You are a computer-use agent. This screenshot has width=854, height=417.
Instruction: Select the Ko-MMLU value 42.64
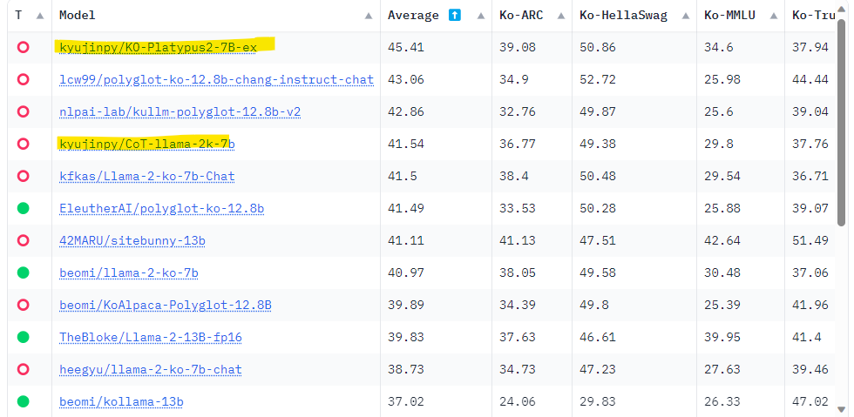[x=722, y=240]
